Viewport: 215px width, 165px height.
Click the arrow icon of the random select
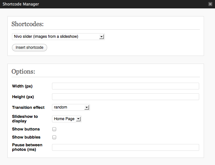click(87, 108)
